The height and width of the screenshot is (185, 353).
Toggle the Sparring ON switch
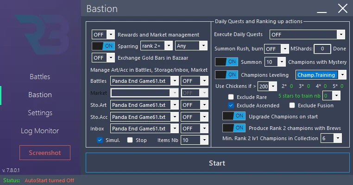click(x=103, y=46)
